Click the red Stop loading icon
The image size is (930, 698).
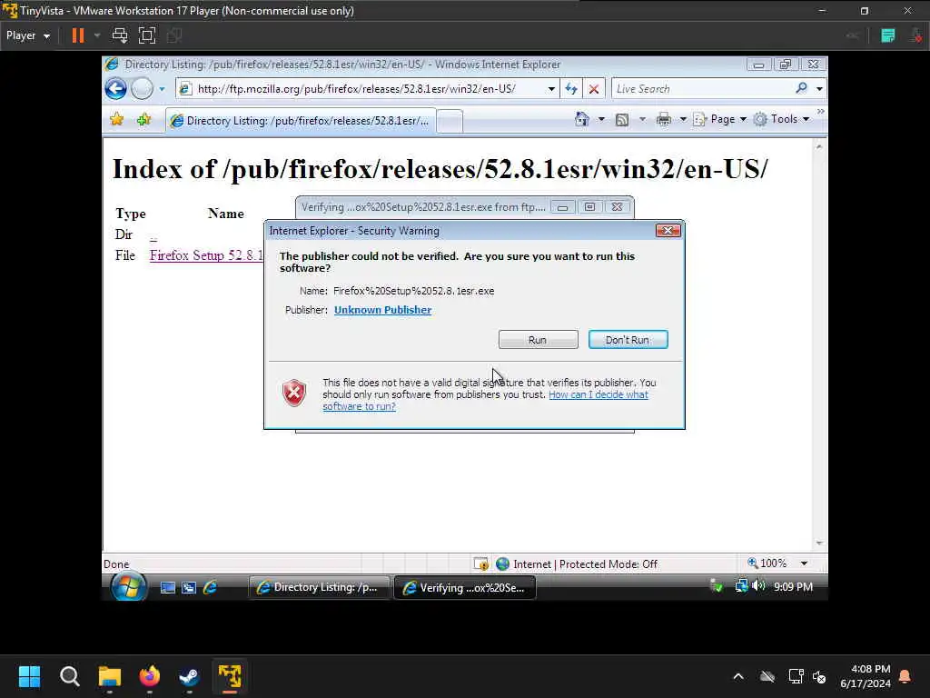tap(593, 89)
